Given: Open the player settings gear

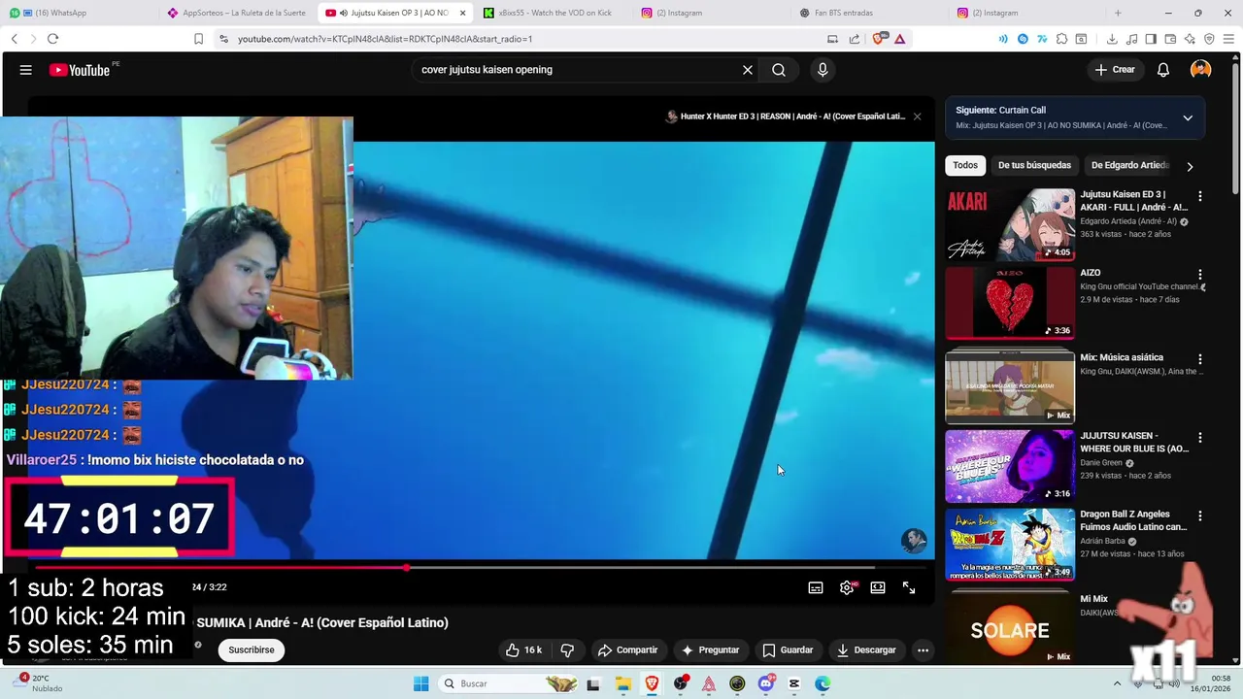Looking at the screenshot, I should point(847,587).
